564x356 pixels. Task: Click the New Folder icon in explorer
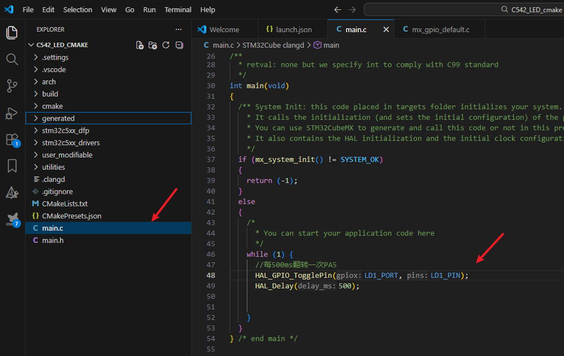(153, 45)
